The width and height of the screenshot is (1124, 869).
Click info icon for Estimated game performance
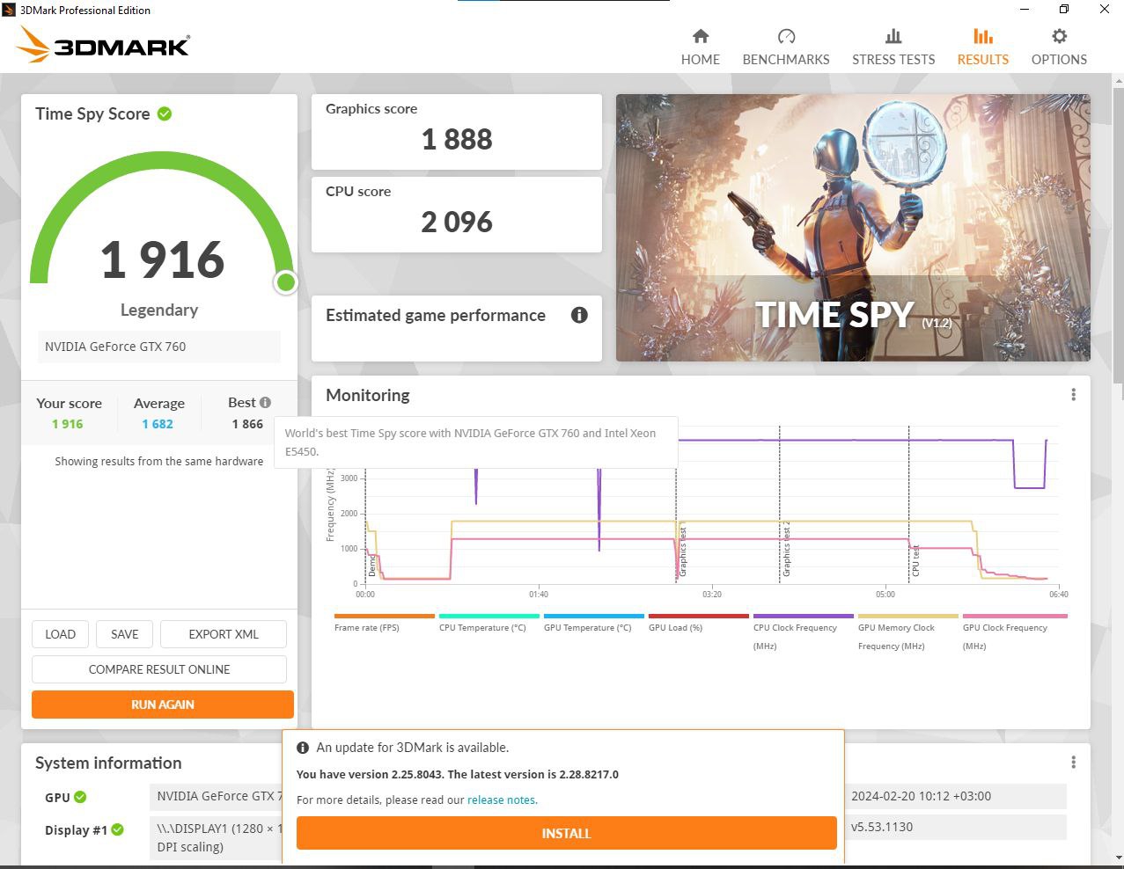[x=579, y=315]
